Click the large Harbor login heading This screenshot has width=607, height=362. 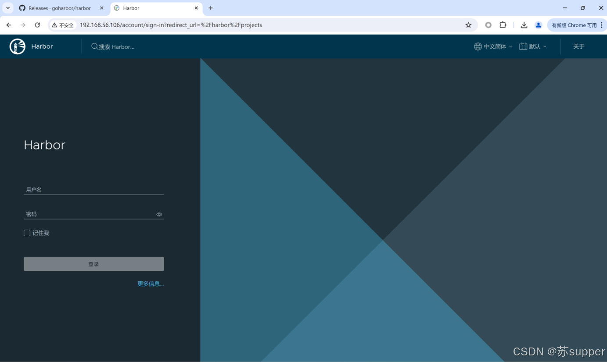(44, 145)
